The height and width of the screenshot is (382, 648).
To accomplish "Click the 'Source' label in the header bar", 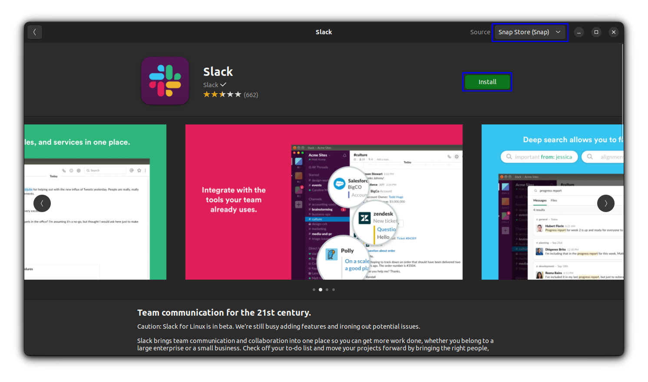I will 480,32.
